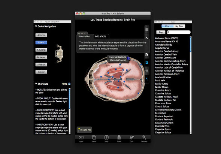The height and width of the screenshot is (154, 221).
Task: Select Amygdaloid Body in Index list
Action: tap(163, 45)
